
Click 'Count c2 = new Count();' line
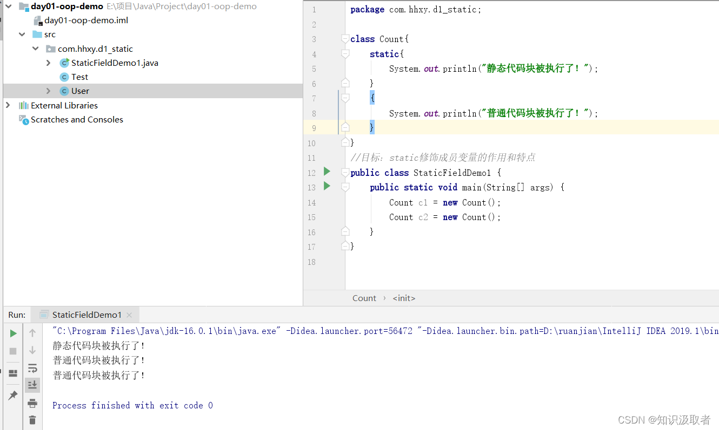(x=445, y=217)
